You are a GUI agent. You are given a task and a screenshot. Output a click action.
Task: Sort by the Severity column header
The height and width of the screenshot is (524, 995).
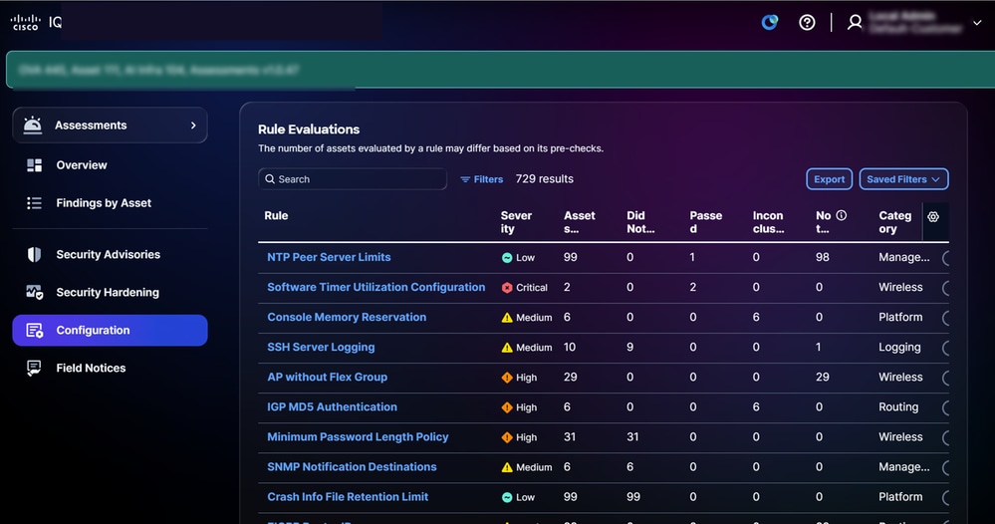516,222
